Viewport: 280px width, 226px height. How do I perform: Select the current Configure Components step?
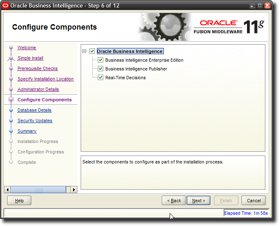pos(45,100)
